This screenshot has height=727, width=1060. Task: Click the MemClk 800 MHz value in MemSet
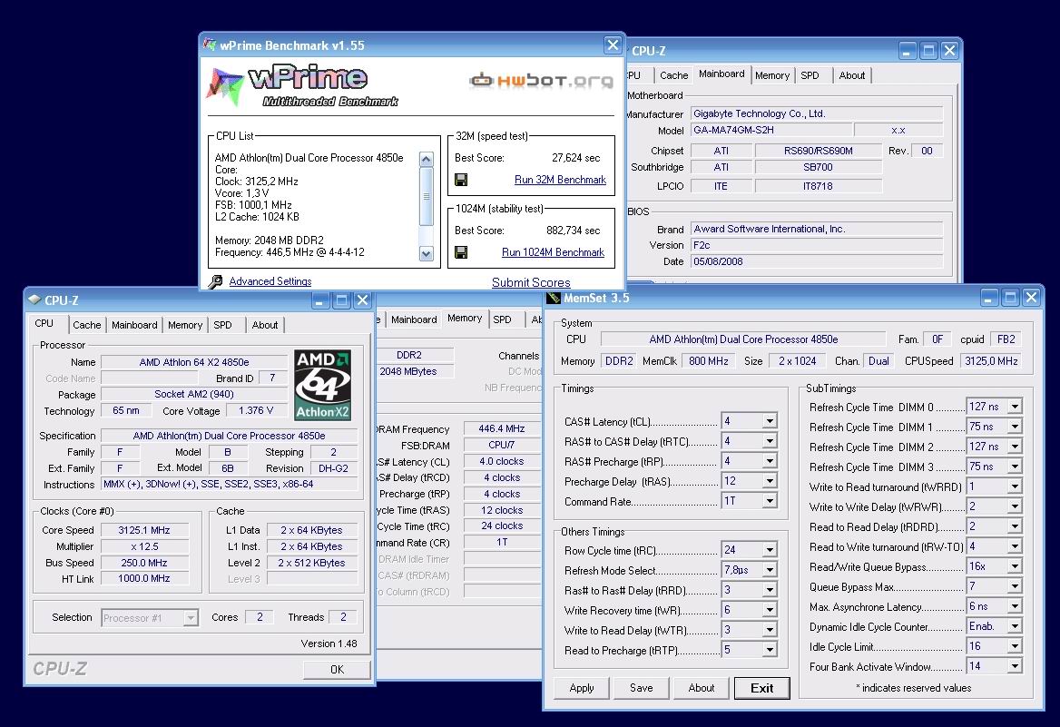709,361
